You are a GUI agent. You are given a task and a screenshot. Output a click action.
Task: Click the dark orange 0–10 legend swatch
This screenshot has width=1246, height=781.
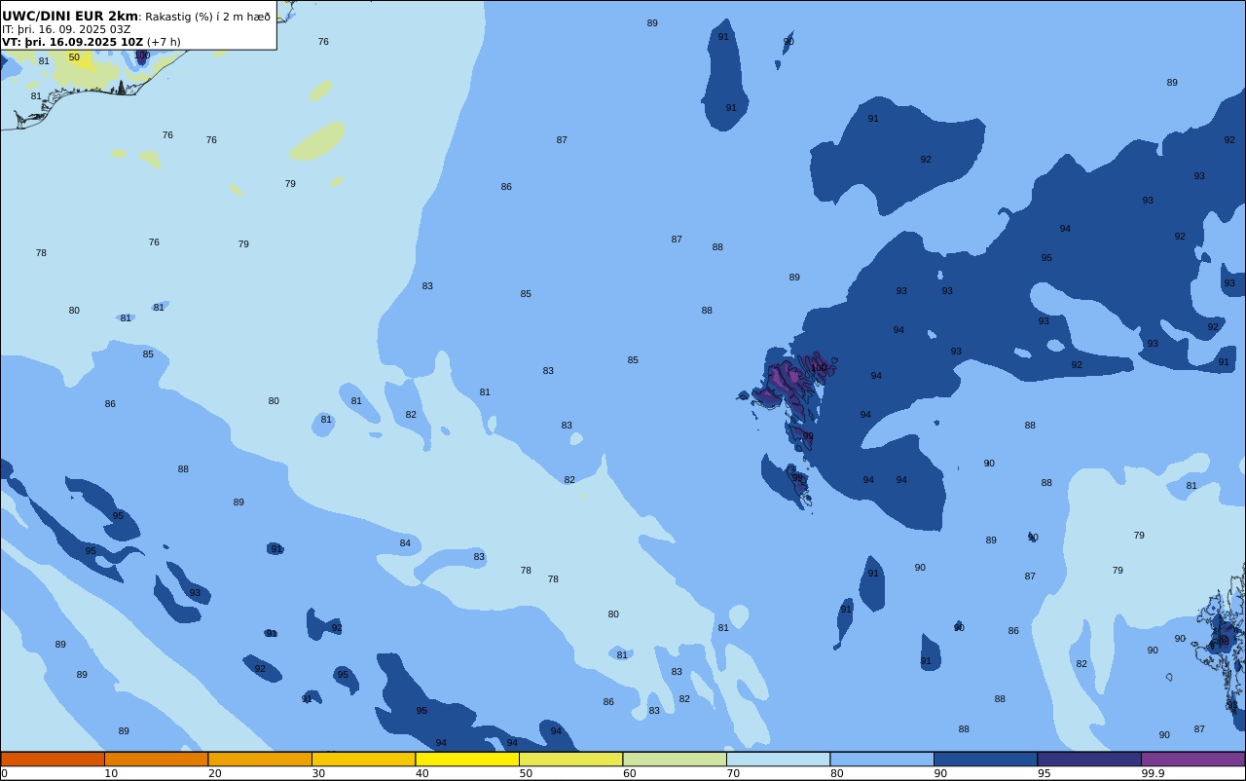53,759
